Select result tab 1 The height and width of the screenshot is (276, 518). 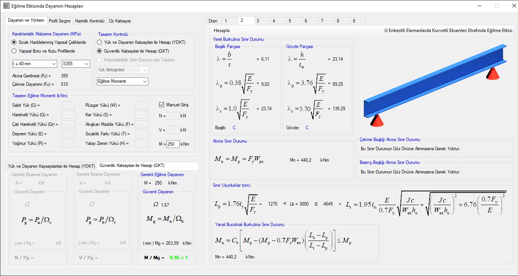click(229, 21)
